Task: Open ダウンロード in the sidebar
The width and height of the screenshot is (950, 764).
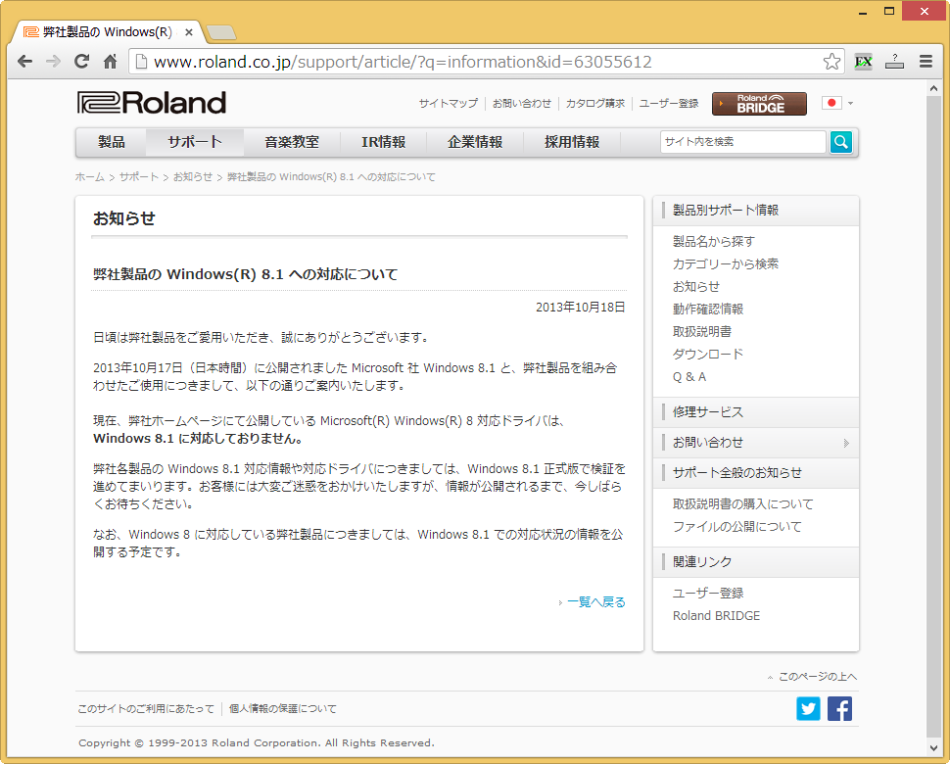Action: coord(708,354)
